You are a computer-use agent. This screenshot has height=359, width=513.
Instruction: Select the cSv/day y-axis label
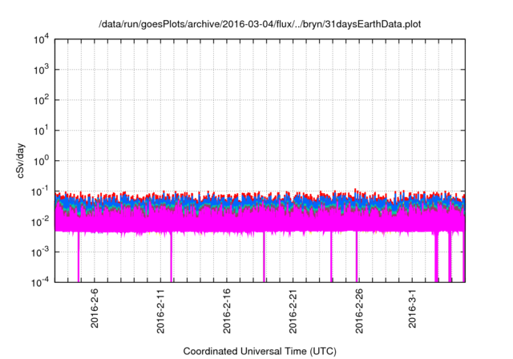21,160
